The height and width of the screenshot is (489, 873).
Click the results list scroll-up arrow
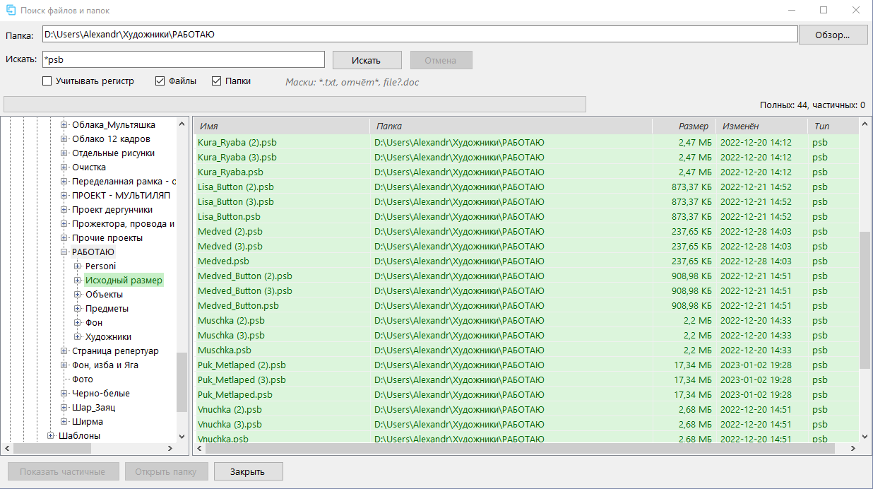pos(865,124)
